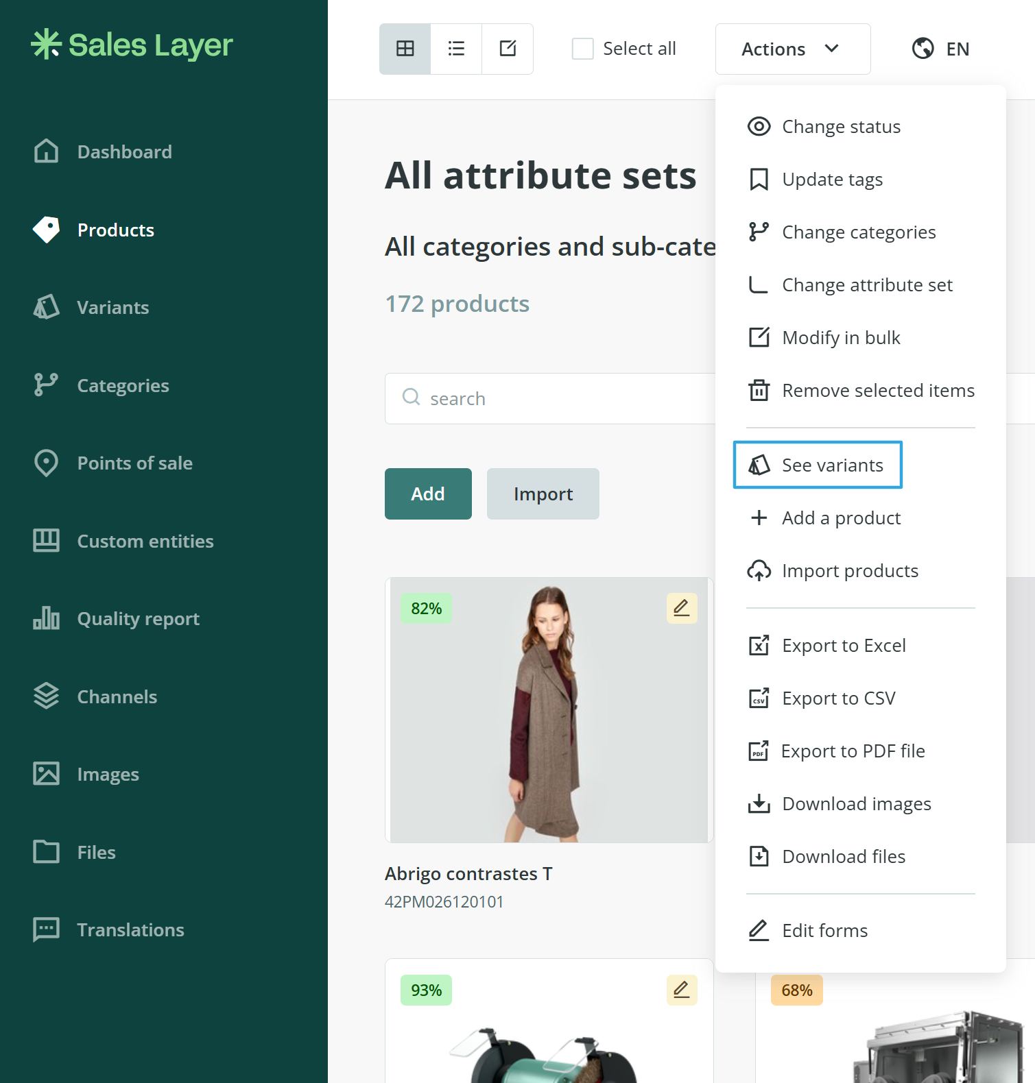The image size is (1035, 1083).
Task: Open Custom entities section
Action: click(123, 541)
